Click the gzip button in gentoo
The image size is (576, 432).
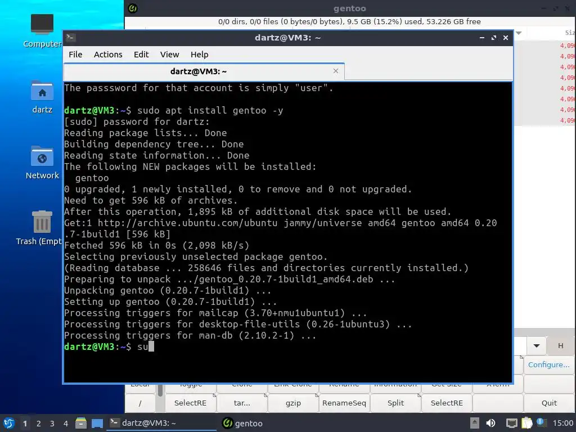tap(293, 403)
